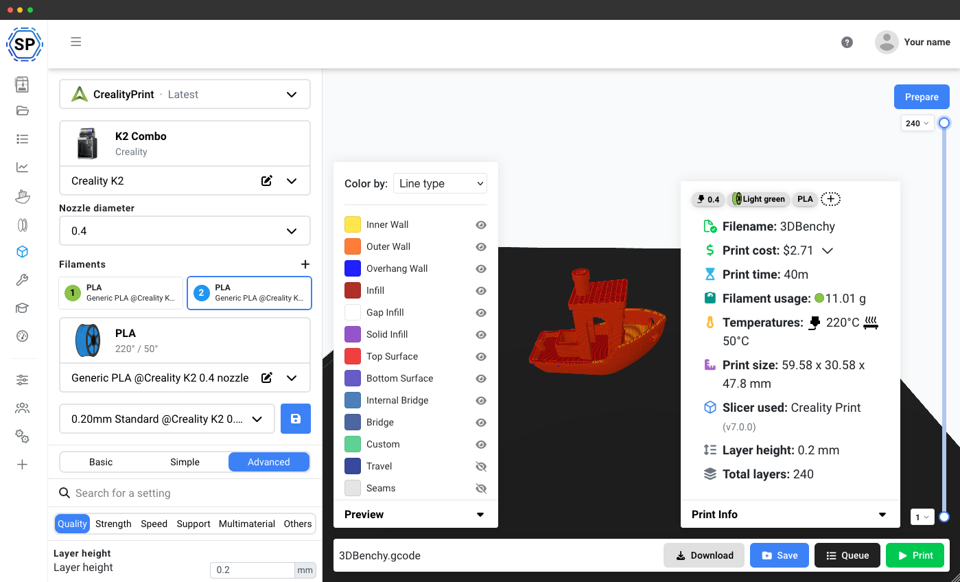Show Travel moves in preview
The width and height of the screenshot is (960, 582).
coord(481,466)
